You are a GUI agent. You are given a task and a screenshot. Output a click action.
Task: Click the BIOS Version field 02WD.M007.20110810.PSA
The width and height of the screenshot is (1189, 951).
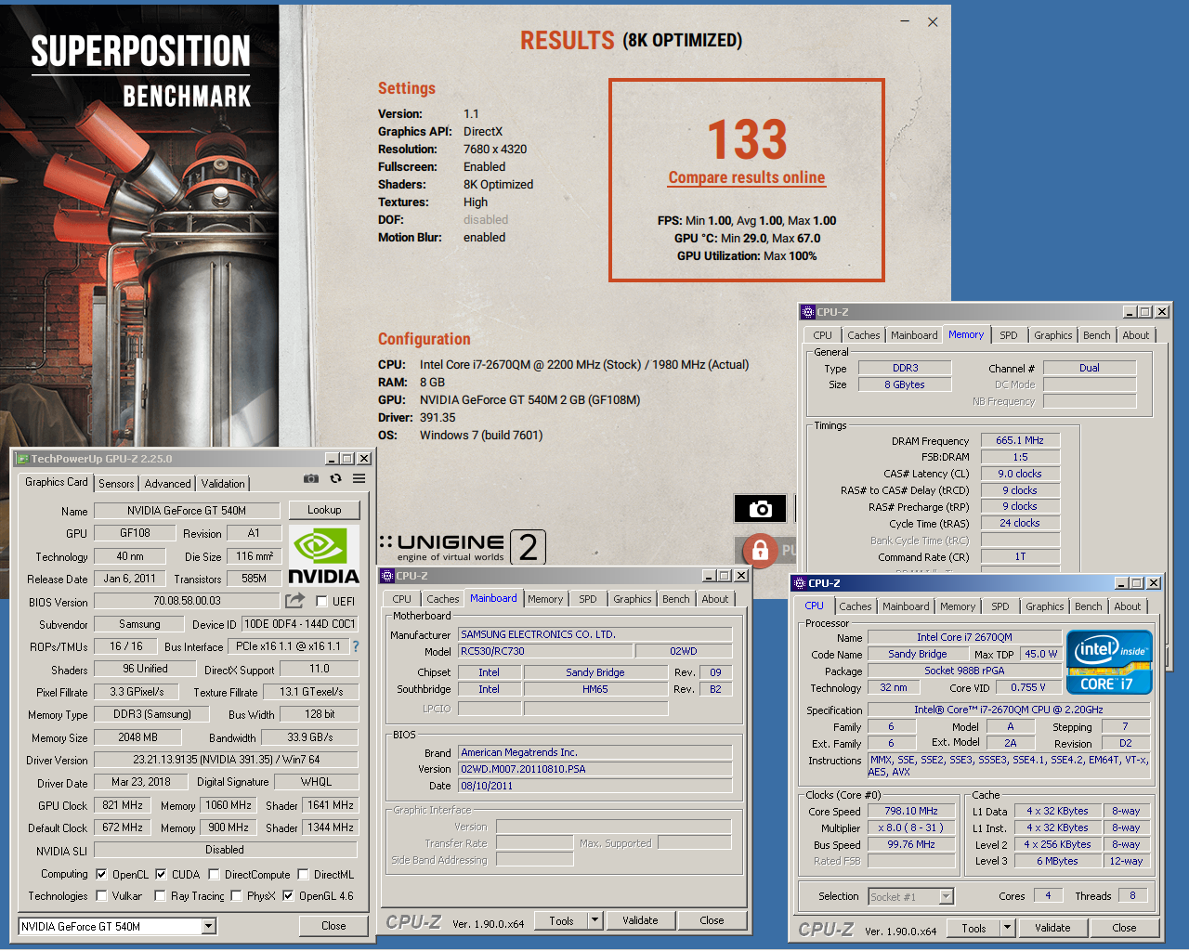tap(595, 769)
